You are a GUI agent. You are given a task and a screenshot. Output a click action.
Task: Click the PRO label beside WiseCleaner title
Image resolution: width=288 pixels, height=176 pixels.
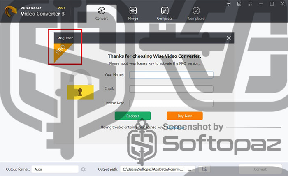tap(61, 8)
